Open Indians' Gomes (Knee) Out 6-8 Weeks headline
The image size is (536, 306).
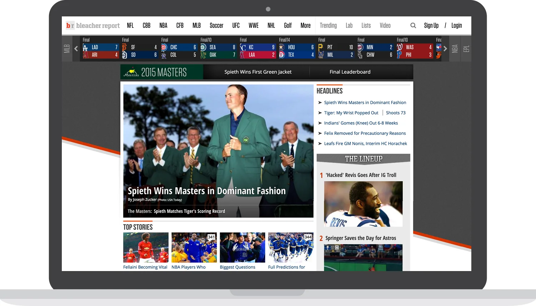click(361, 123)
